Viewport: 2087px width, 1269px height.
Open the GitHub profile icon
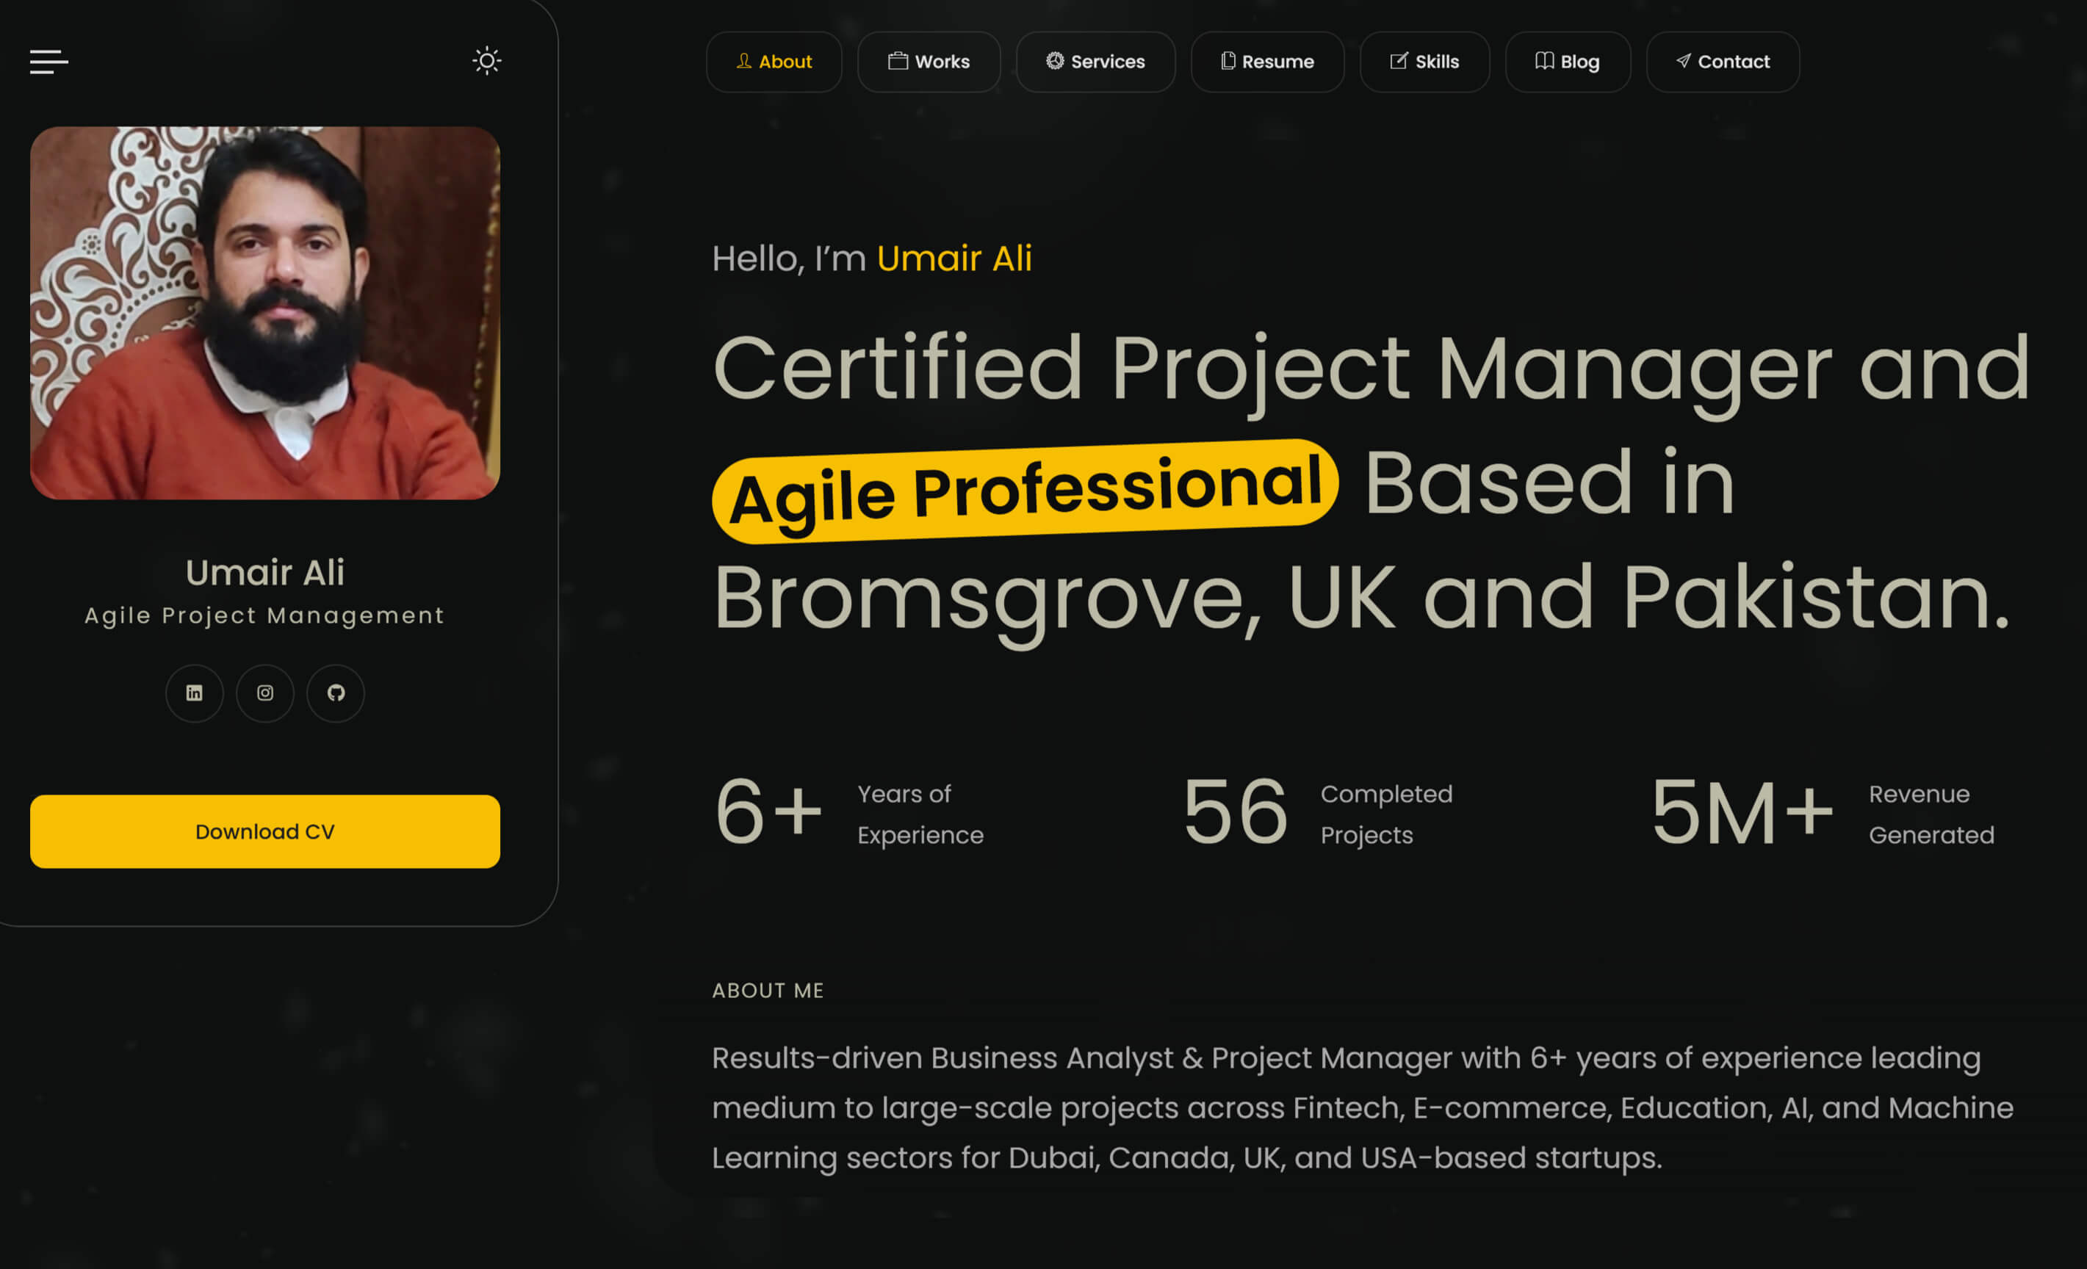pyautogui.click(x=336, y=693)
